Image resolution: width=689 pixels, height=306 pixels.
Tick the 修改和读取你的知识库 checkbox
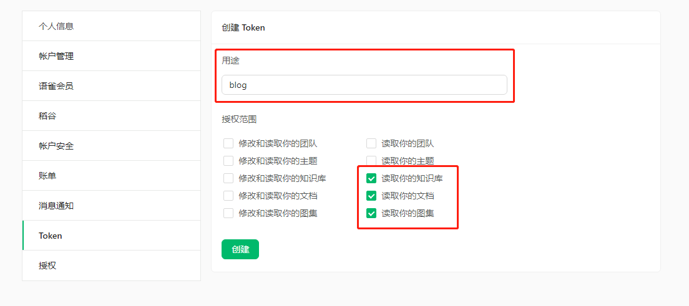pyautogui.click(x=228, y=178)
